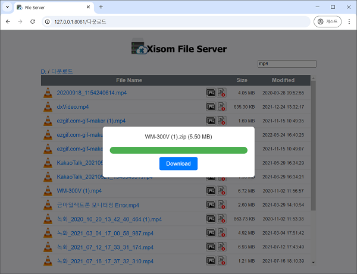Click preview icon for 녹화_2020_10_20_13_42_40_464 (1).mp4
This screenshot has height=274, width=357.
click(211, 219)
